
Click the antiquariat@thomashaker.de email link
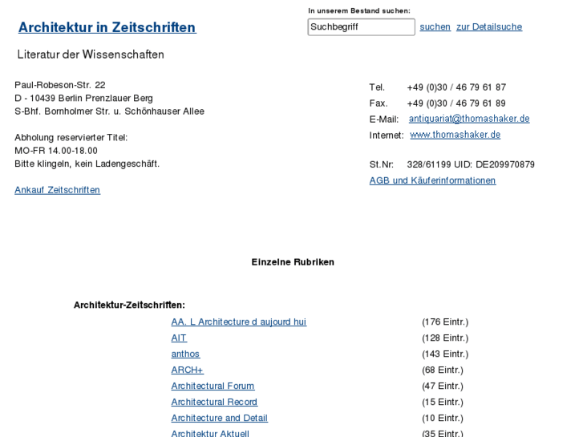pos(469,119)
